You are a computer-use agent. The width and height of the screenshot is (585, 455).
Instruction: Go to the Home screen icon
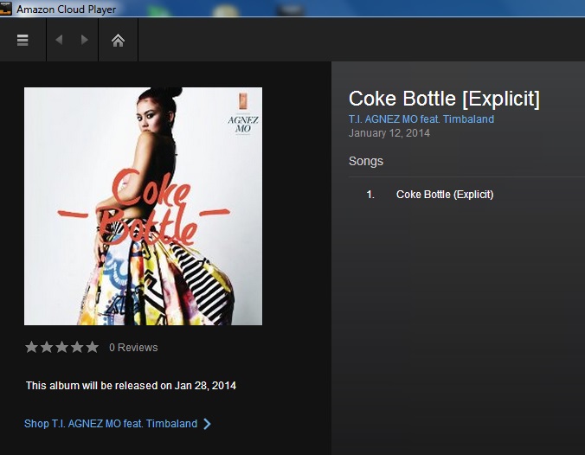pyautogui.click(x=118, y=40)
